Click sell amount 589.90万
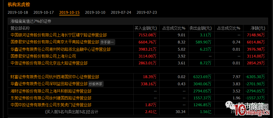The height and width of the screenshot is (118, 273). pos(204,42)
